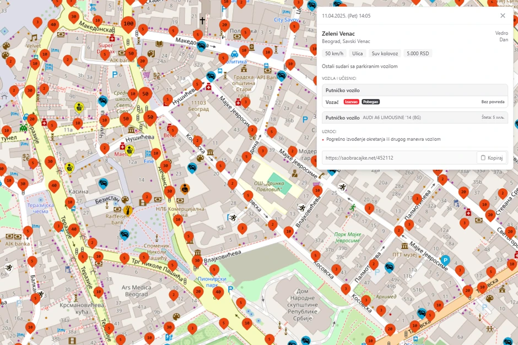Open the 20 marker next to Пионирски парк label
Screen dimensions: 518x345
coord(198,292)
